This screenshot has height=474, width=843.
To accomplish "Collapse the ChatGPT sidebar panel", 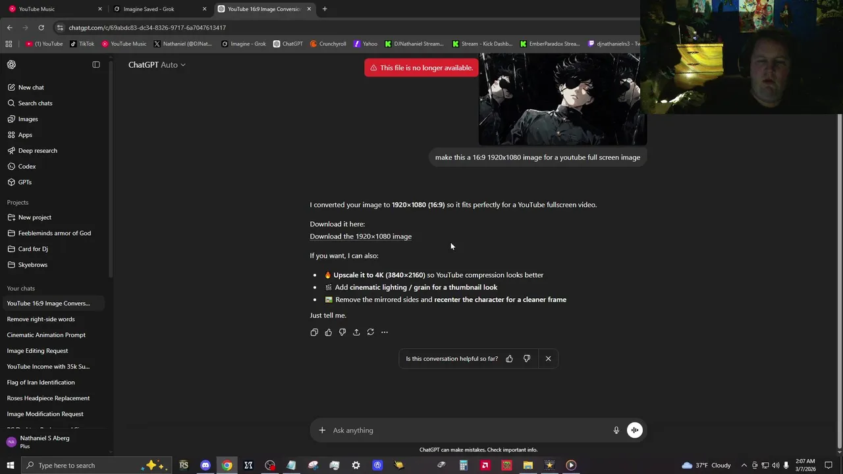I will point(96,65).
